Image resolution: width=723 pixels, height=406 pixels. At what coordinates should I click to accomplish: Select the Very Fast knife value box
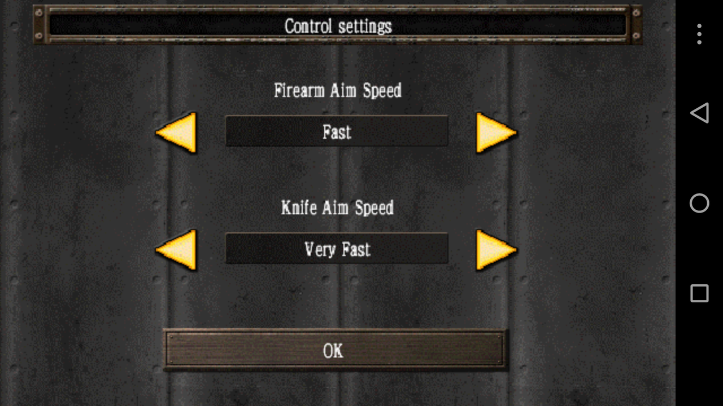point(337,249)
